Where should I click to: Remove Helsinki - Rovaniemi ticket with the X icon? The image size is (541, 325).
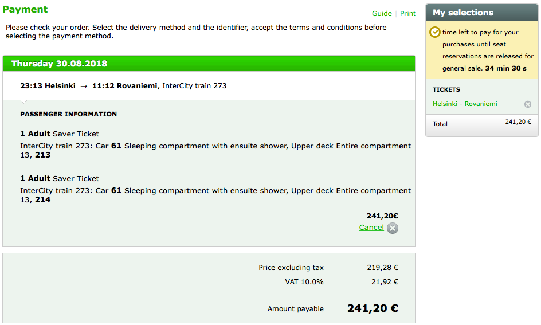528,104
